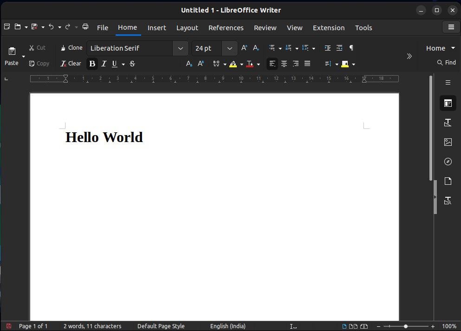Viewport: 461px width, 331px height.
Task: Open the Navigator compass icon in sidebar
Action: [448, 162]
